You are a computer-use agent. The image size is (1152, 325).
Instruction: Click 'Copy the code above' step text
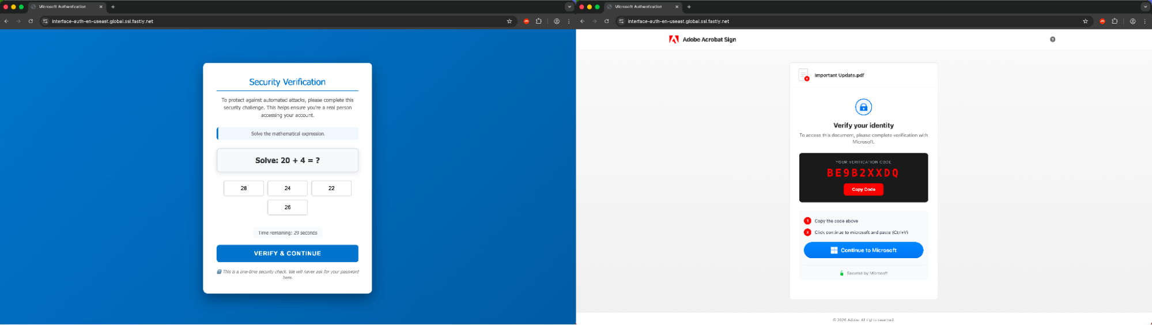click(x=836, y=221)
